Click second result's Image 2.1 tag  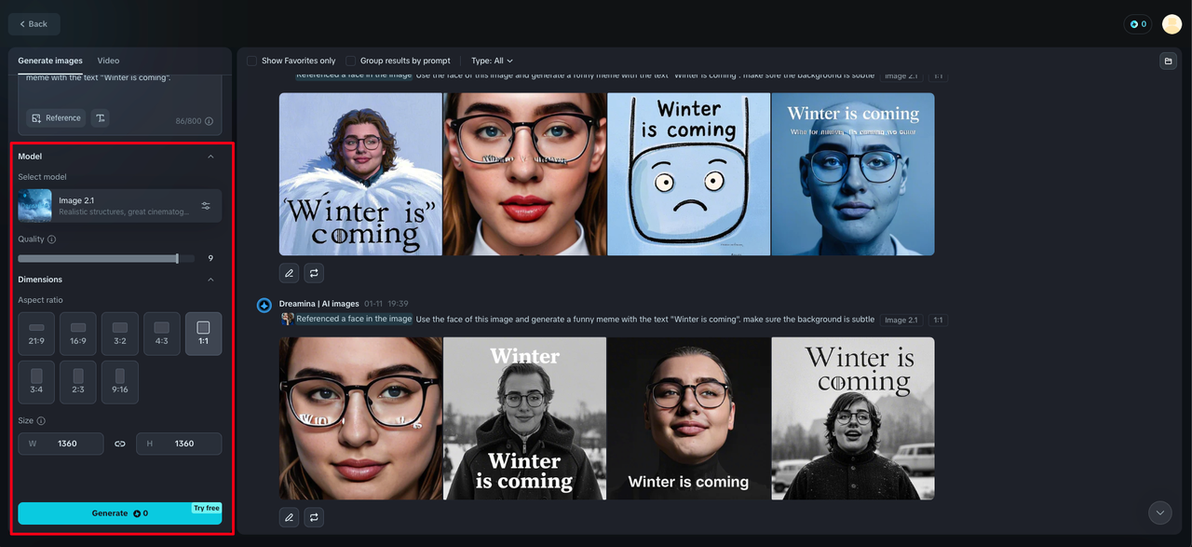pyautogui.click(x=901, y=320)
